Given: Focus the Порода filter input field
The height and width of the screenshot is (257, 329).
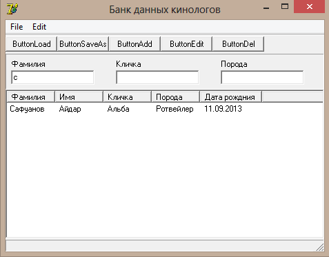Looking at the screenshot, I should pyautogui.click(x=262, y=77).
